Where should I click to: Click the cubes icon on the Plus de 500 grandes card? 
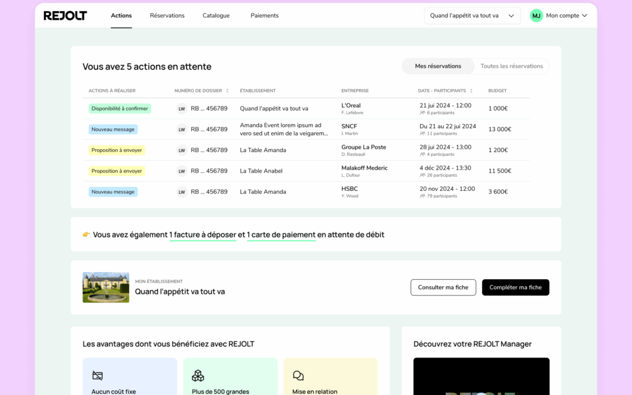[198, 376]
